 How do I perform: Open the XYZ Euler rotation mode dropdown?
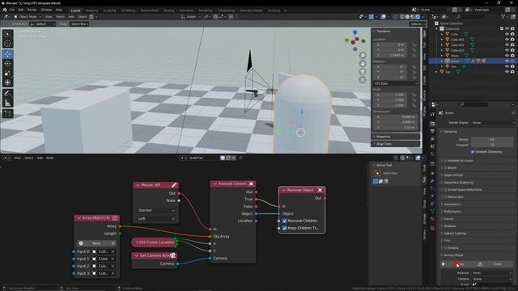(x=396, y=83)
